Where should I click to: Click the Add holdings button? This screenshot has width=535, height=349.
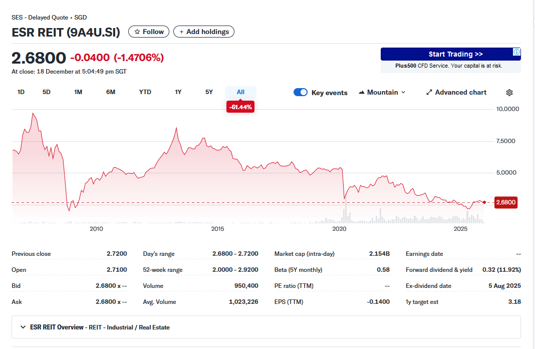click(x=203, y=32)
